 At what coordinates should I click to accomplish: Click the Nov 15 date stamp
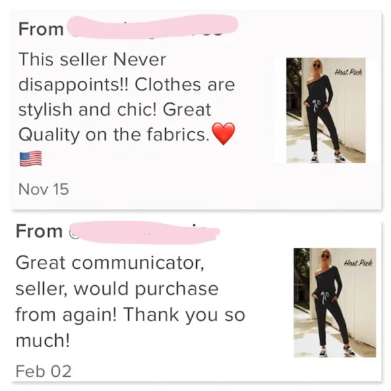(44, 189)
